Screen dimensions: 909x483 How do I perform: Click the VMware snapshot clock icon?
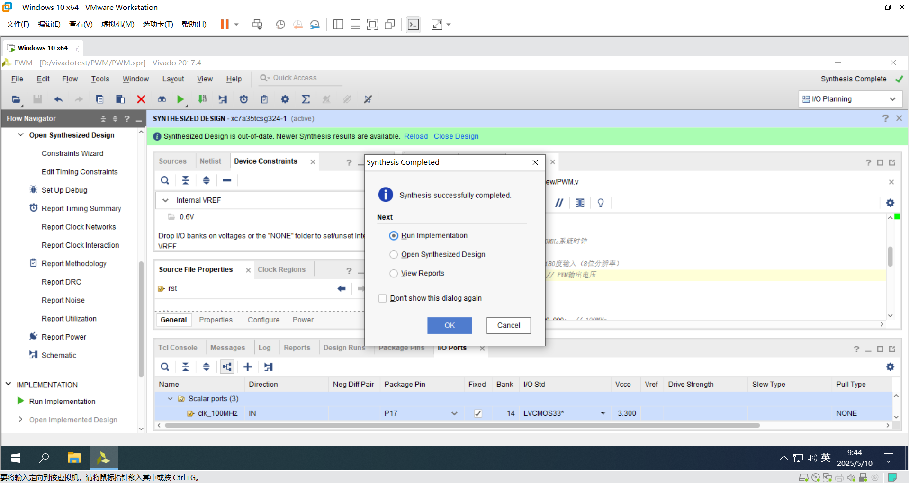click(x=280, y=25)
